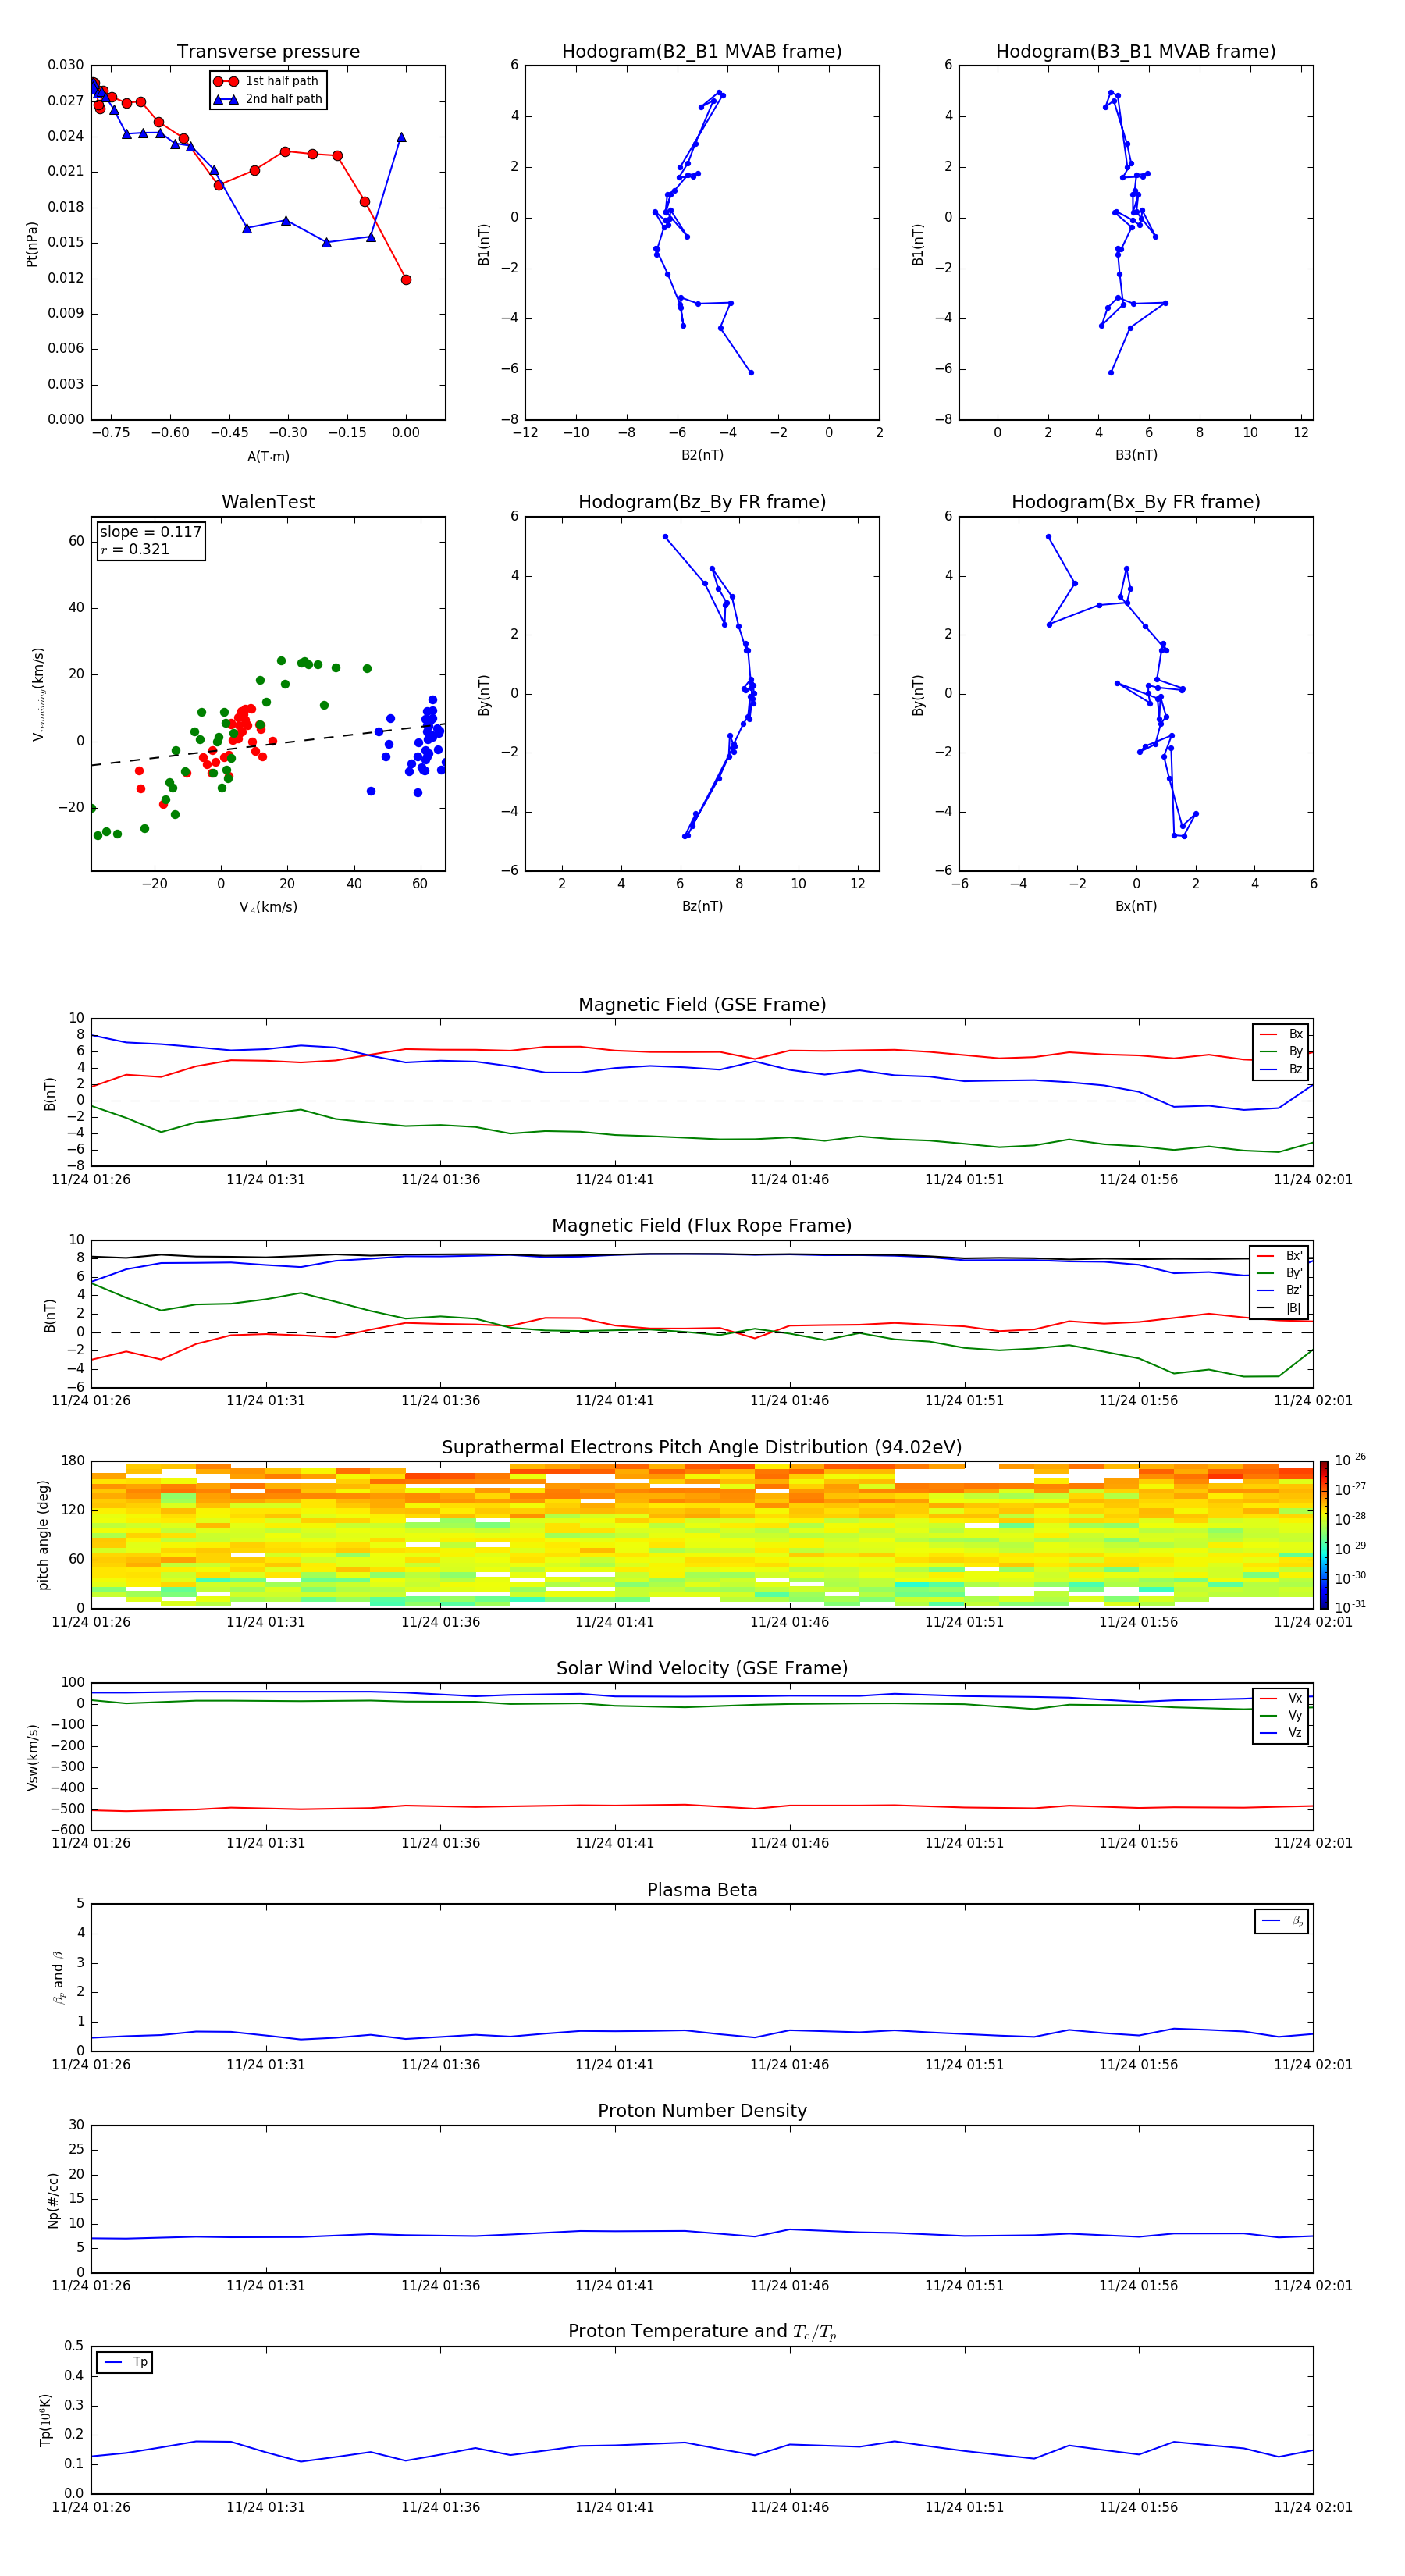Select Bz' in the Flux Rope legend

tap(1280, 1291)
